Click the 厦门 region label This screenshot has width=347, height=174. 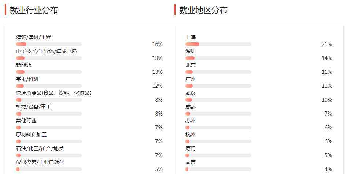191,148
